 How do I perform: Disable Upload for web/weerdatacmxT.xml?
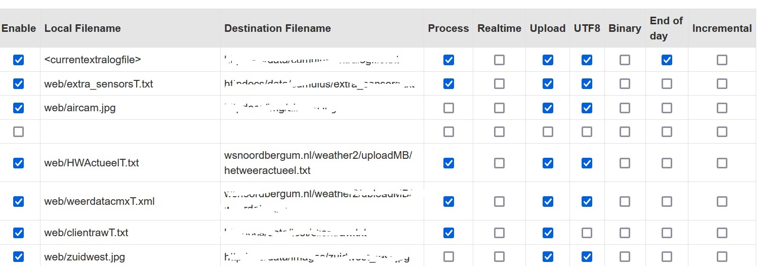[548, 201]
